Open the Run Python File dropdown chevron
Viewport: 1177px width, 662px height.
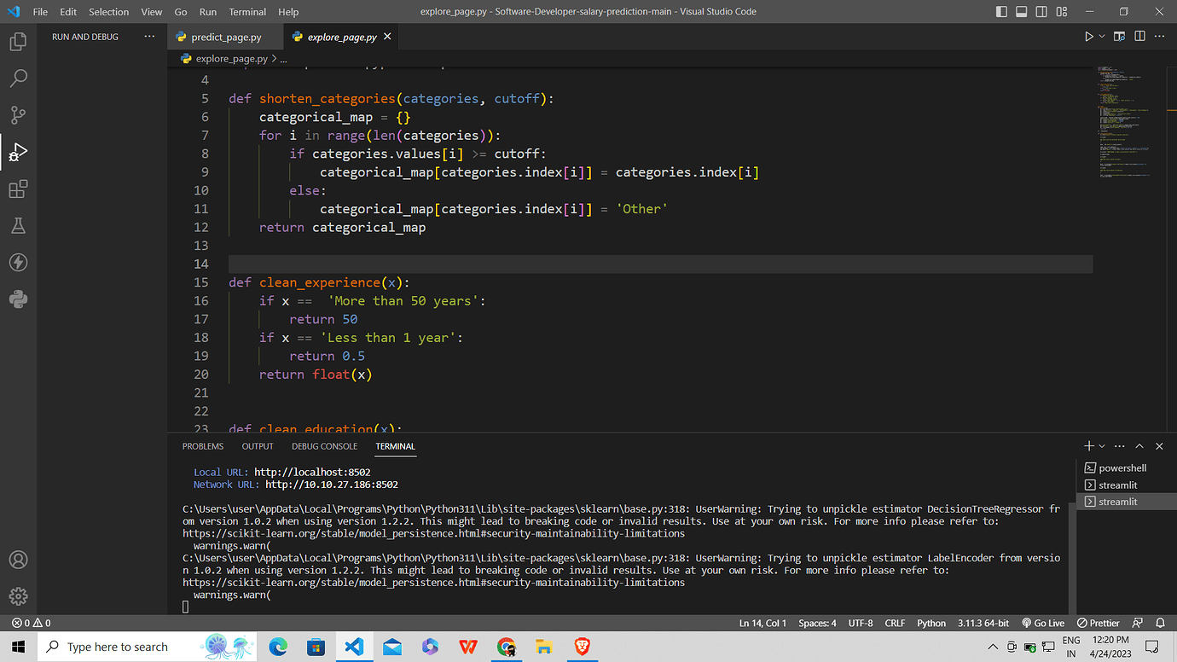click(x=1100, y=36)
